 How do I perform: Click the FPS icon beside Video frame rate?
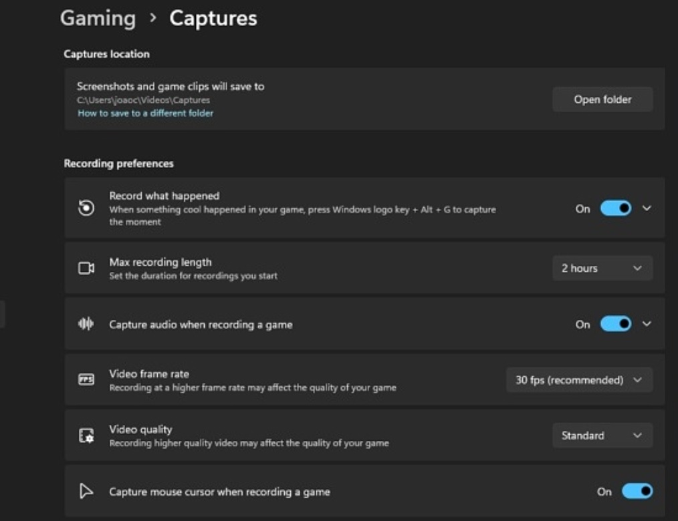pos(86,379)
